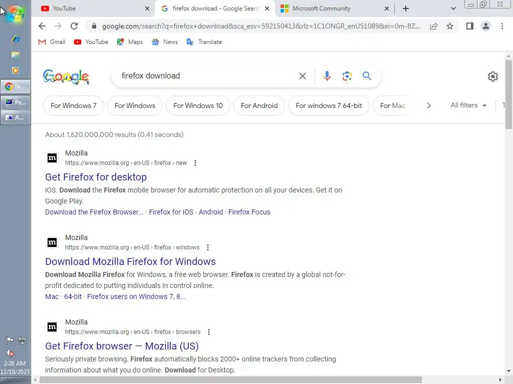Open options for the firefox › new result
Viewport: 513px width, 384px height.
pyautogui.click(x=195, y=163)
